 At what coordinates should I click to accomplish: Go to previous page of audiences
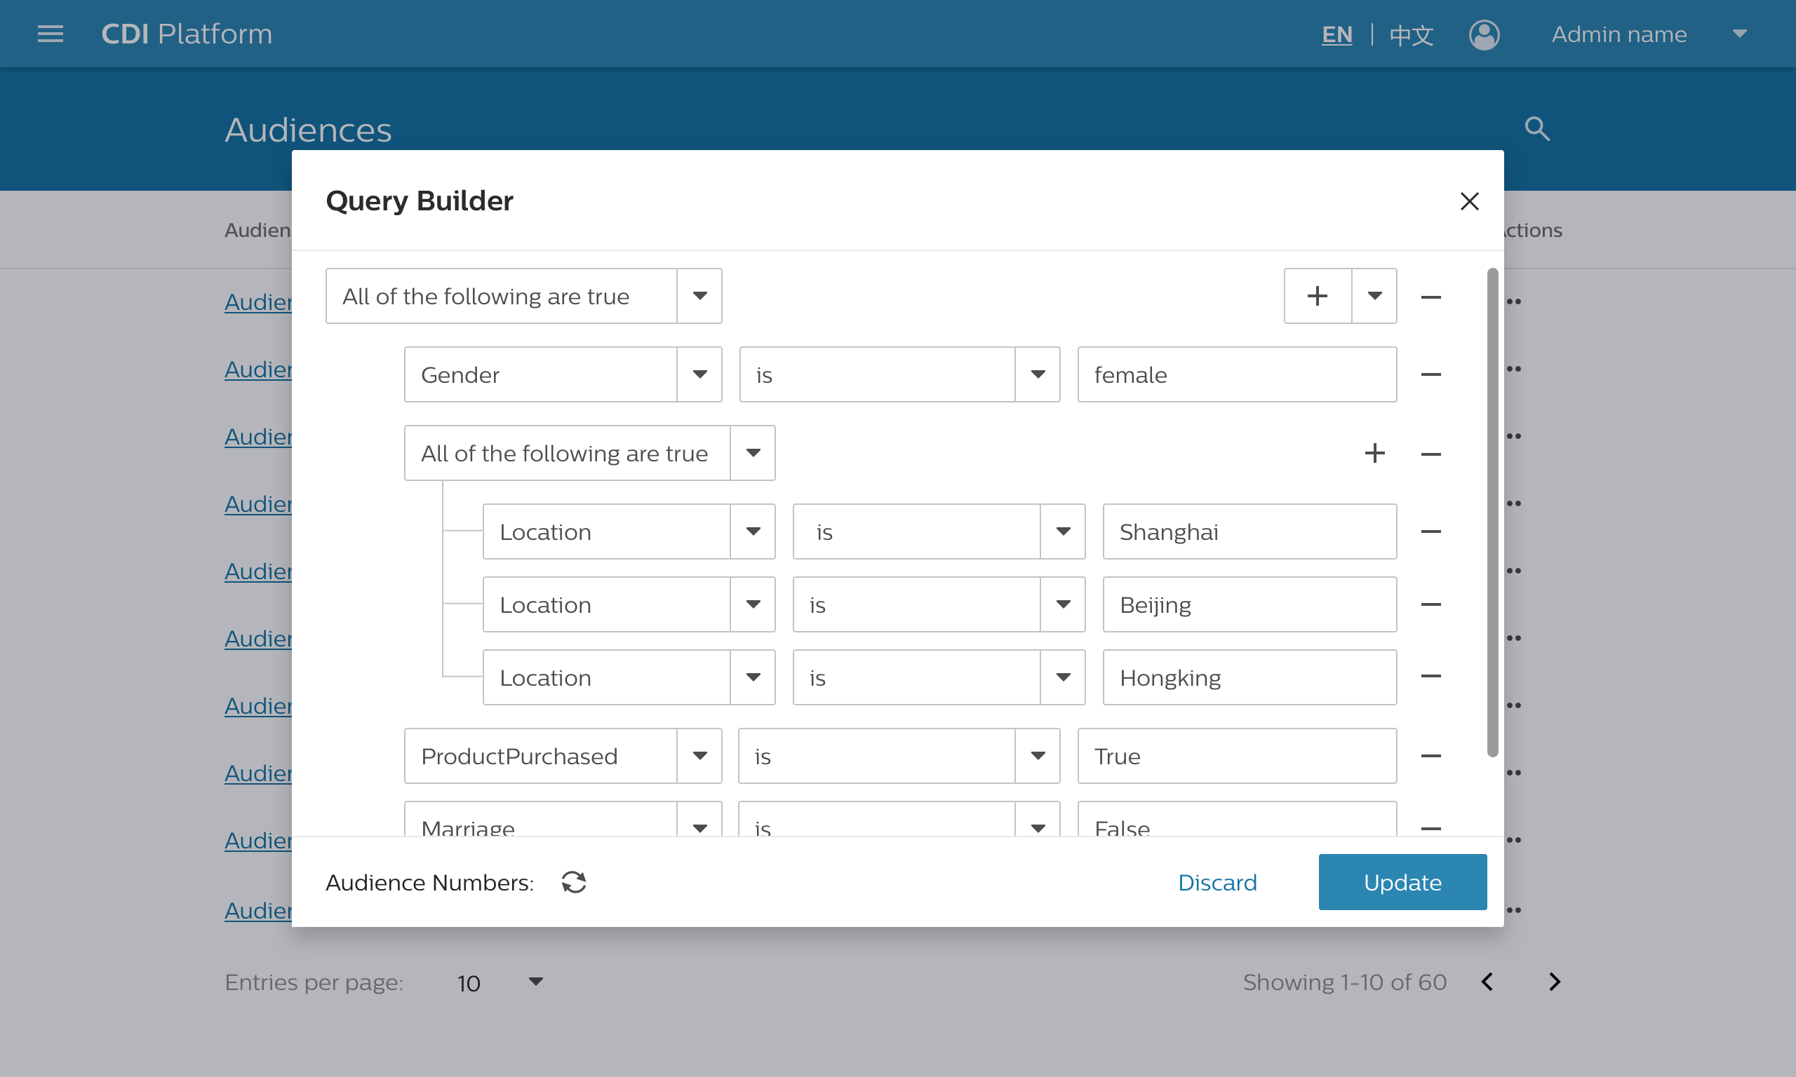pyautogui.click(x=1487, y=982)
